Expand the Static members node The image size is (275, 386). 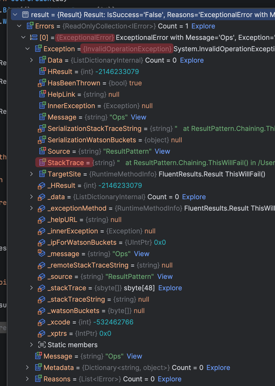pos(31,345)
